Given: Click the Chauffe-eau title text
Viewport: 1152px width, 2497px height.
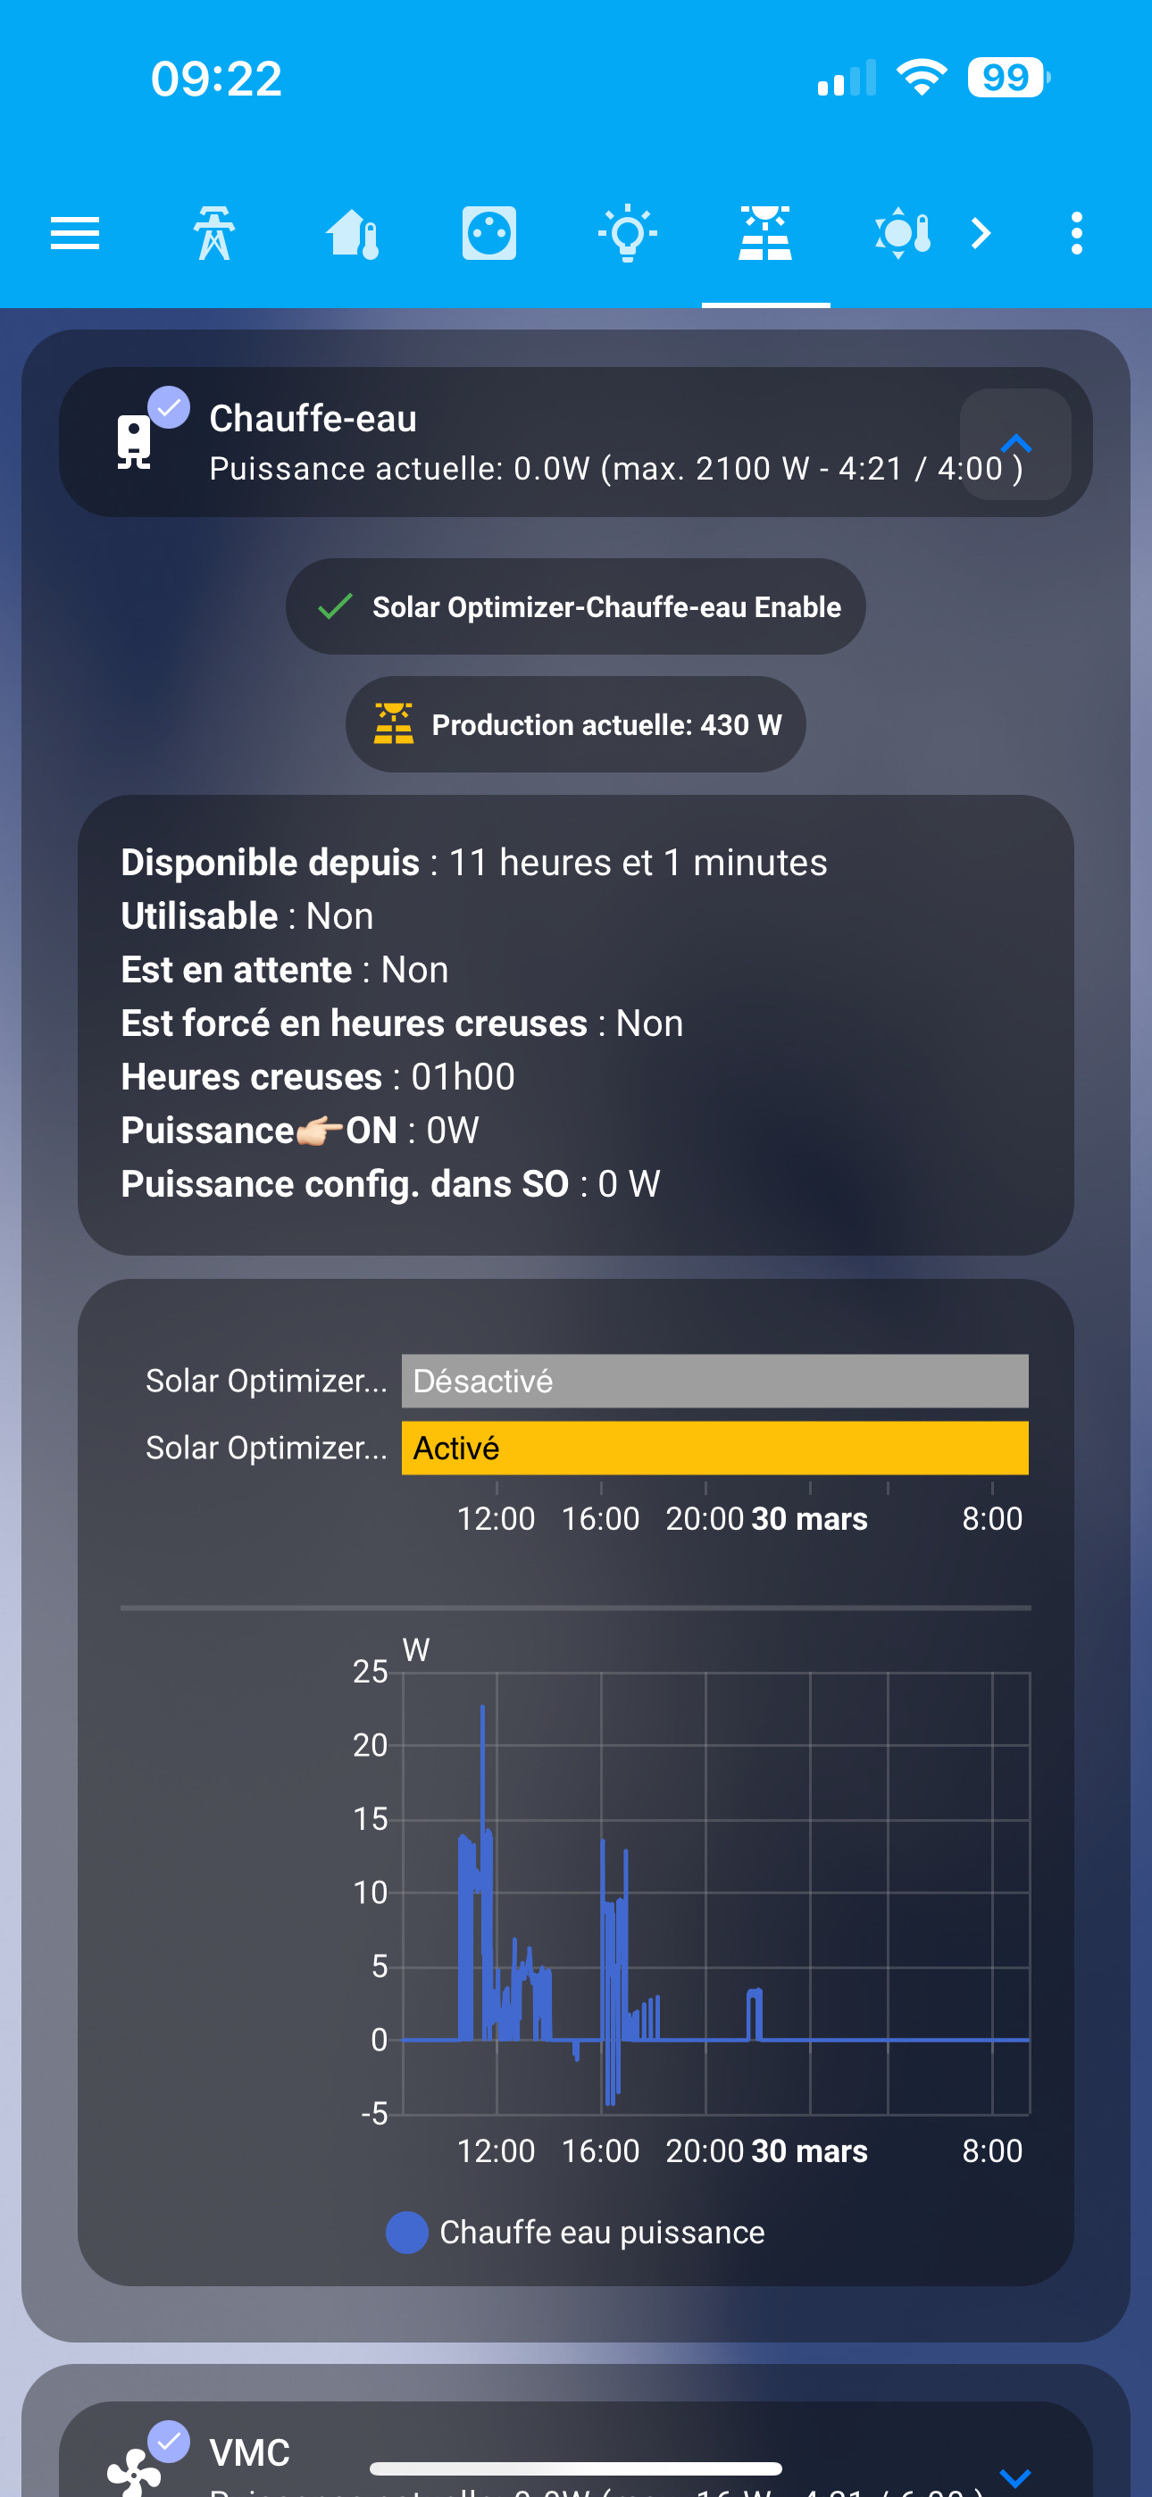Looking at the screenshot, I should (x=313, y=419).
